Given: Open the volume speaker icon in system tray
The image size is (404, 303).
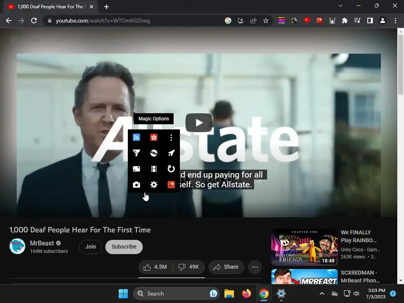Looking at the screenshot, I should point(356,294).
